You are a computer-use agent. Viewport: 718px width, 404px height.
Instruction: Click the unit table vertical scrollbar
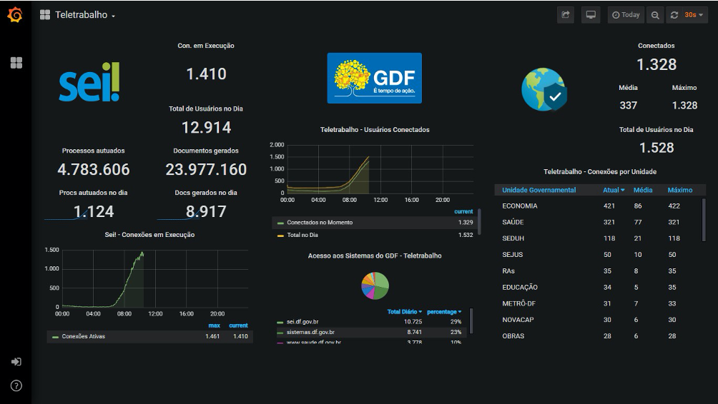(704, 220)
